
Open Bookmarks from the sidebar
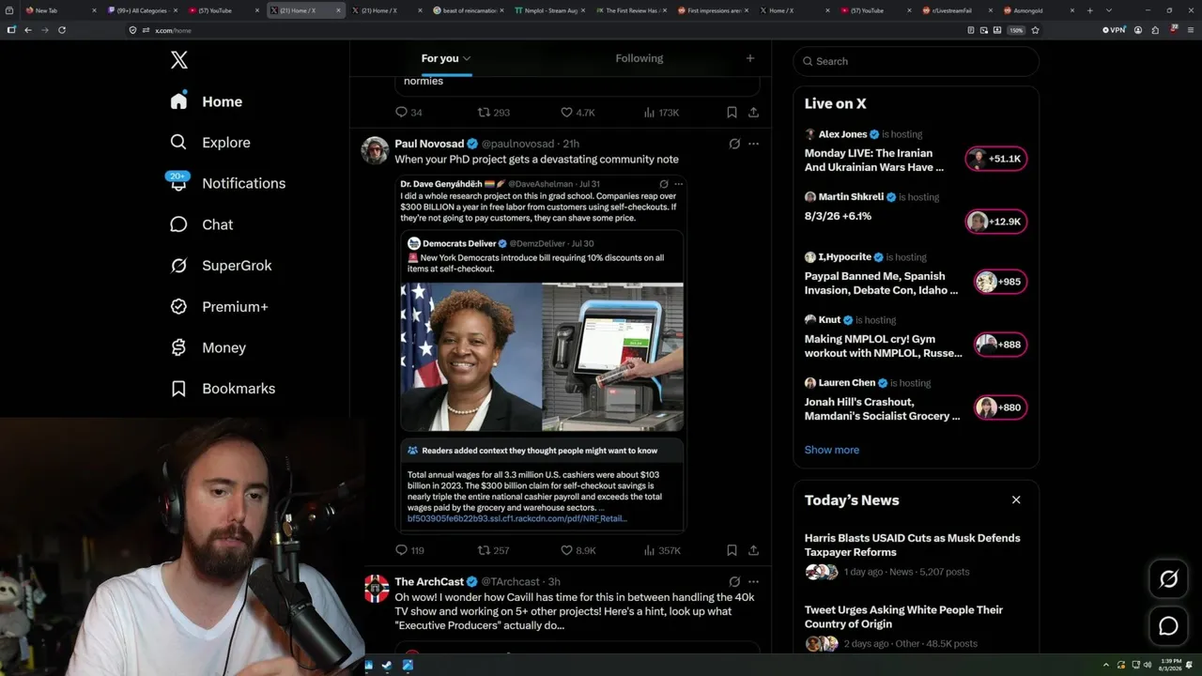click(223, 389)
